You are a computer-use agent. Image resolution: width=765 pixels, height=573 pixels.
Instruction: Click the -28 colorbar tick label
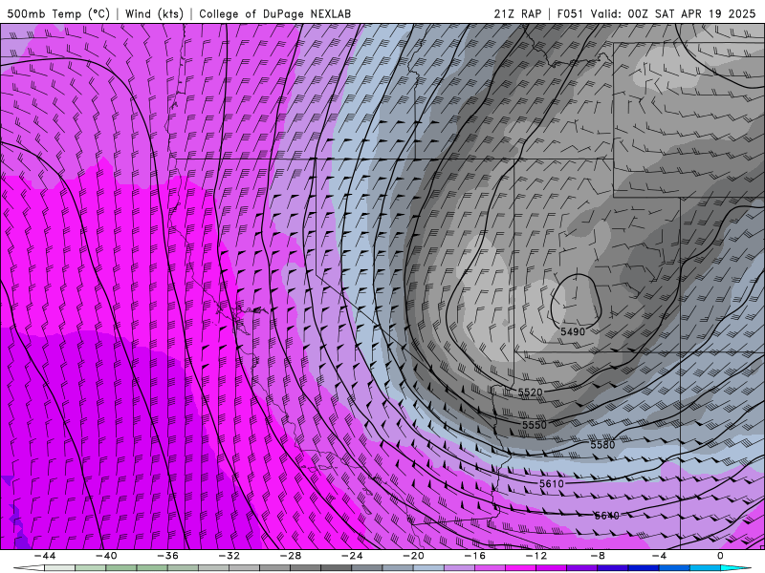point(291,556)
